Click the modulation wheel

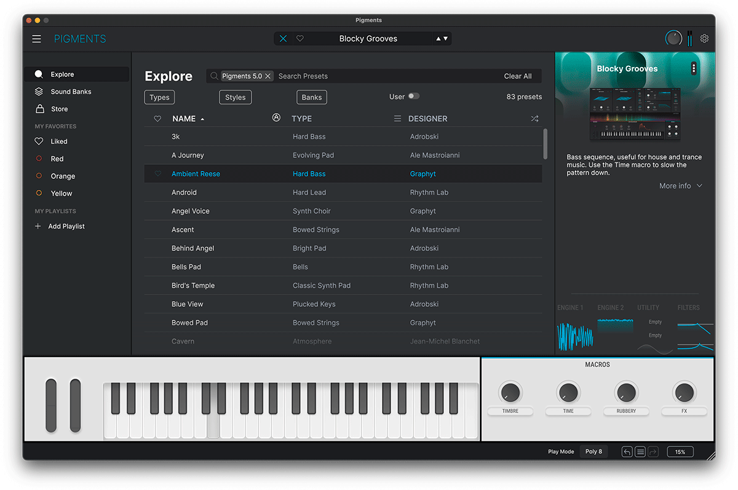pyautogui.click(x=75, y=405)
